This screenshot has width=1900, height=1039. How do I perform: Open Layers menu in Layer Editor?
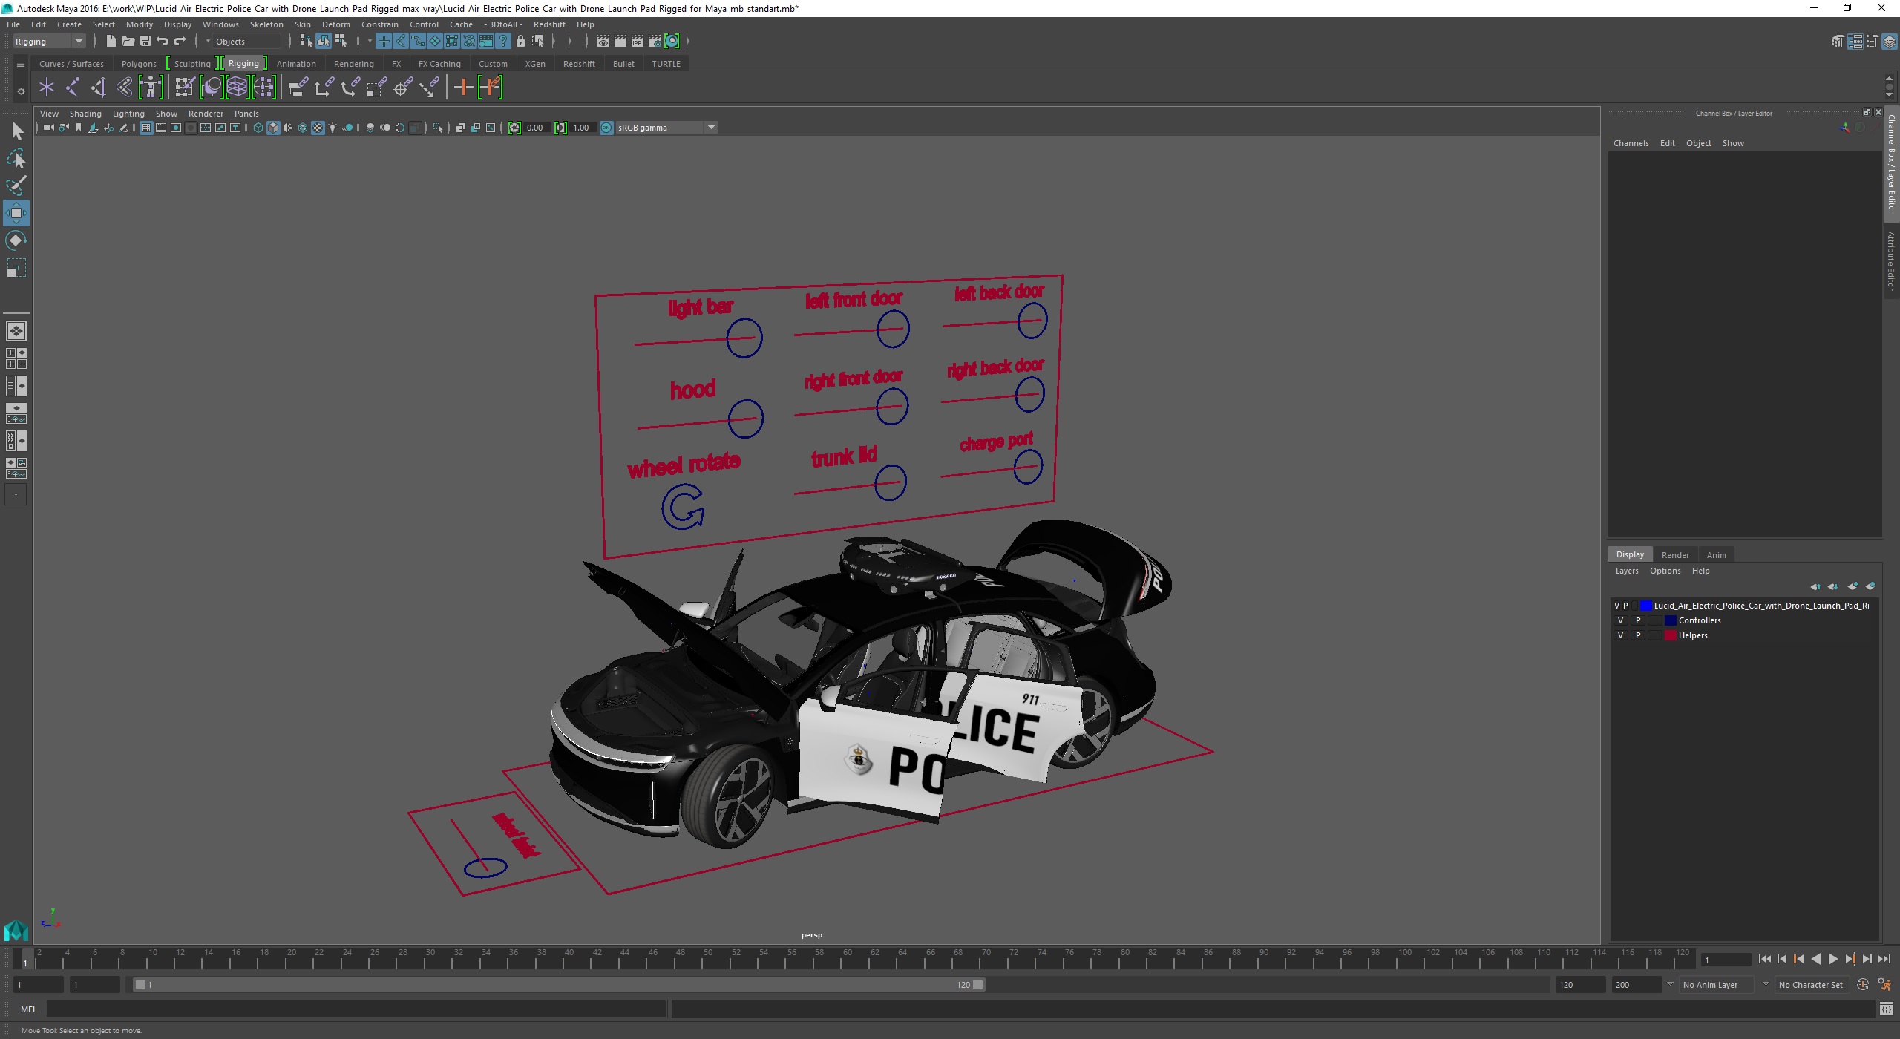1626,571
